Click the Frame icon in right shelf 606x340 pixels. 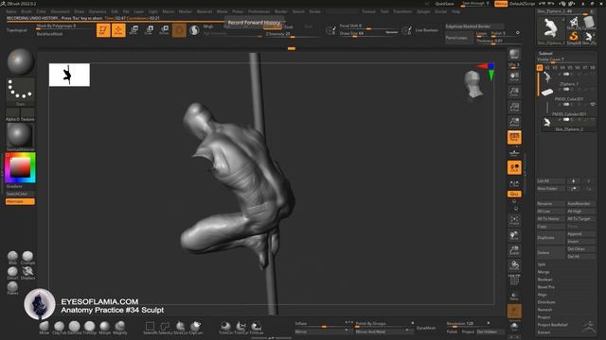514,220
